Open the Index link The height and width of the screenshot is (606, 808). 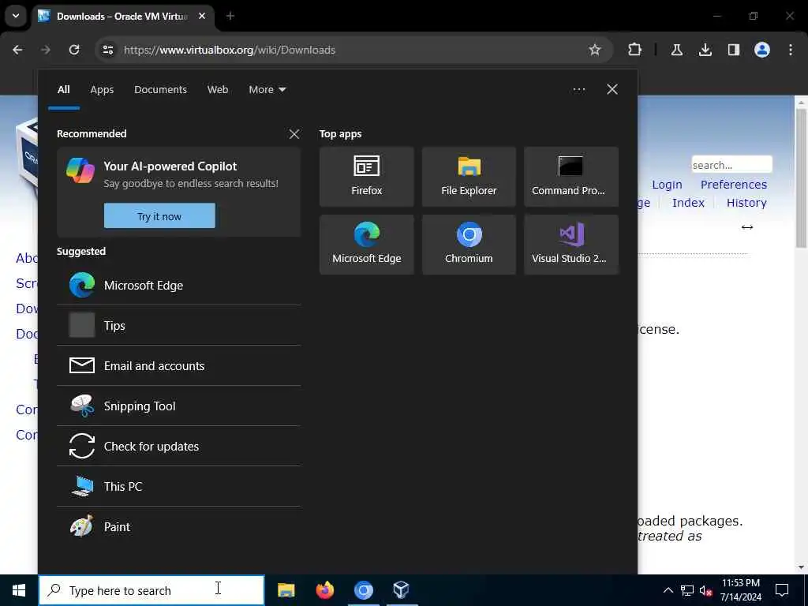688,203
